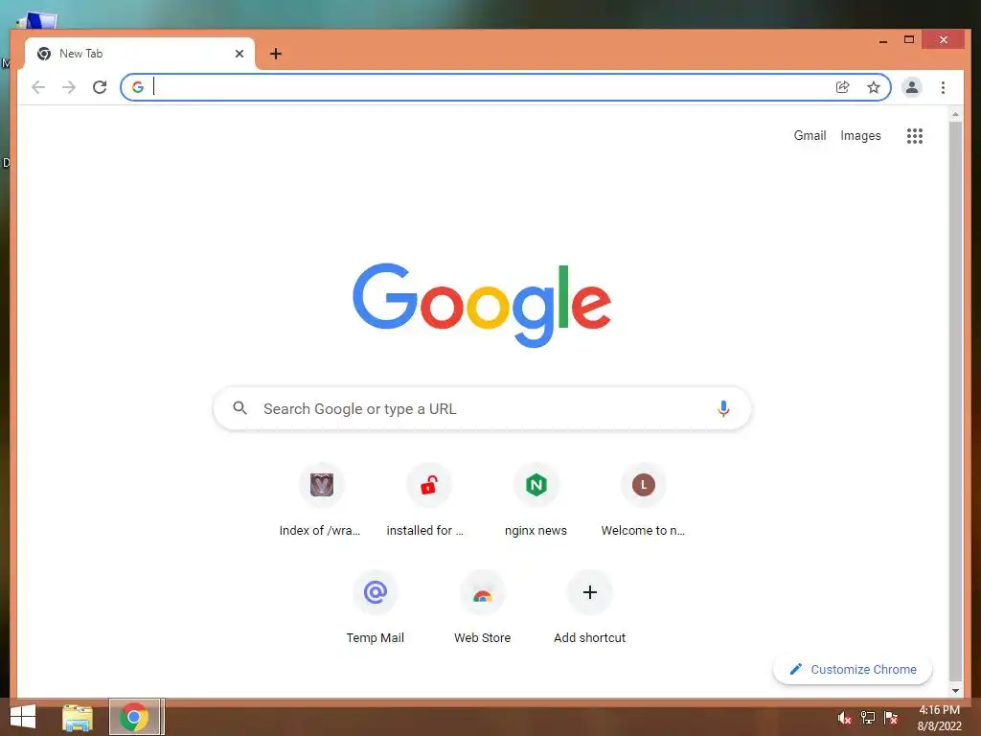Open the Windows Start button

point(23,717)
